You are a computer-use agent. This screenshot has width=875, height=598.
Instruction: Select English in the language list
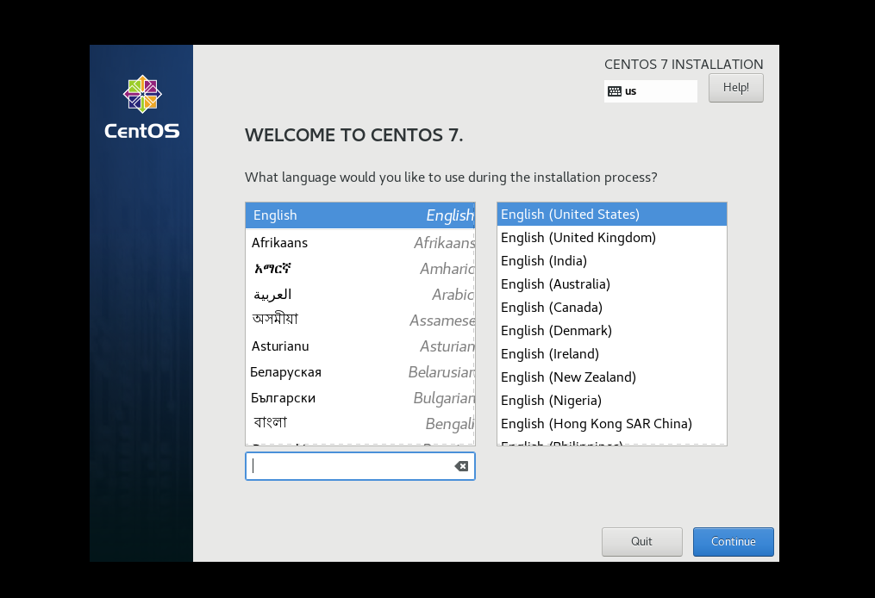(x=360, y=215)
